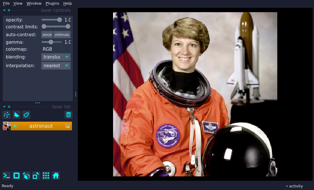Close the layer list panel icon
The image size is (314, 190).
4,107
